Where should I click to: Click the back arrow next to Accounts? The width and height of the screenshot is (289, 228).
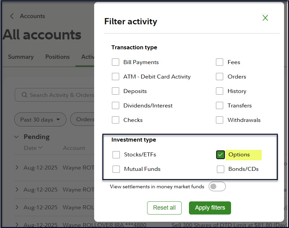(12, 16)
